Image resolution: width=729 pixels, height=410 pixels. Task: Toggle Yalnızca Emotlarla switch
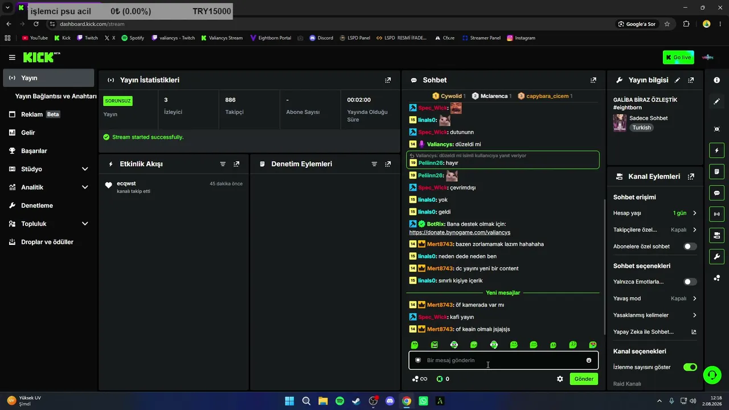[x=690, y=282]
